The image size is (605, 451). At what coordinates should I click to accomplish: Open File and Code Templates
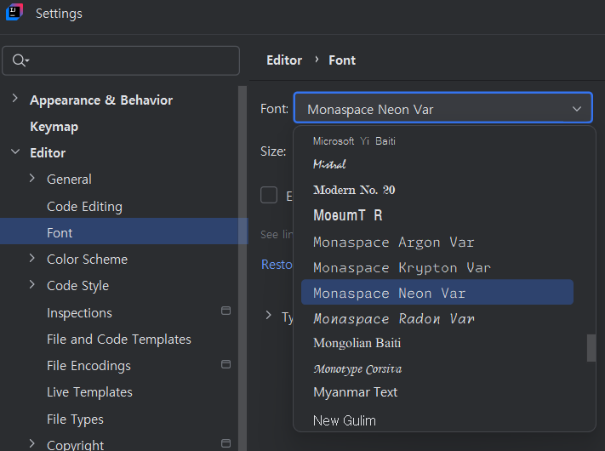pyautogui.click(x=119, y=340)
